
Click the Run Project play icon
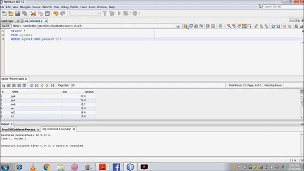pos(119,13)
